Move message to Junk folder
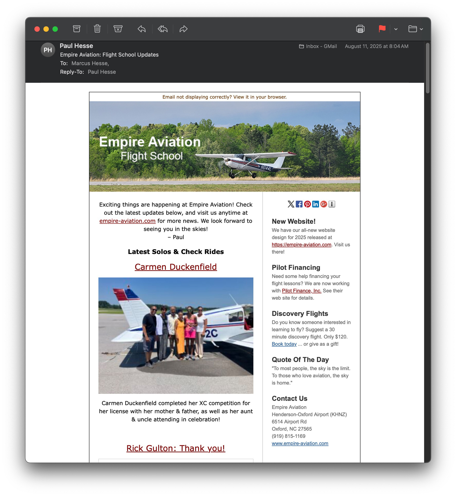Screen dimensions: 456x496 click(x=118, y=29)
